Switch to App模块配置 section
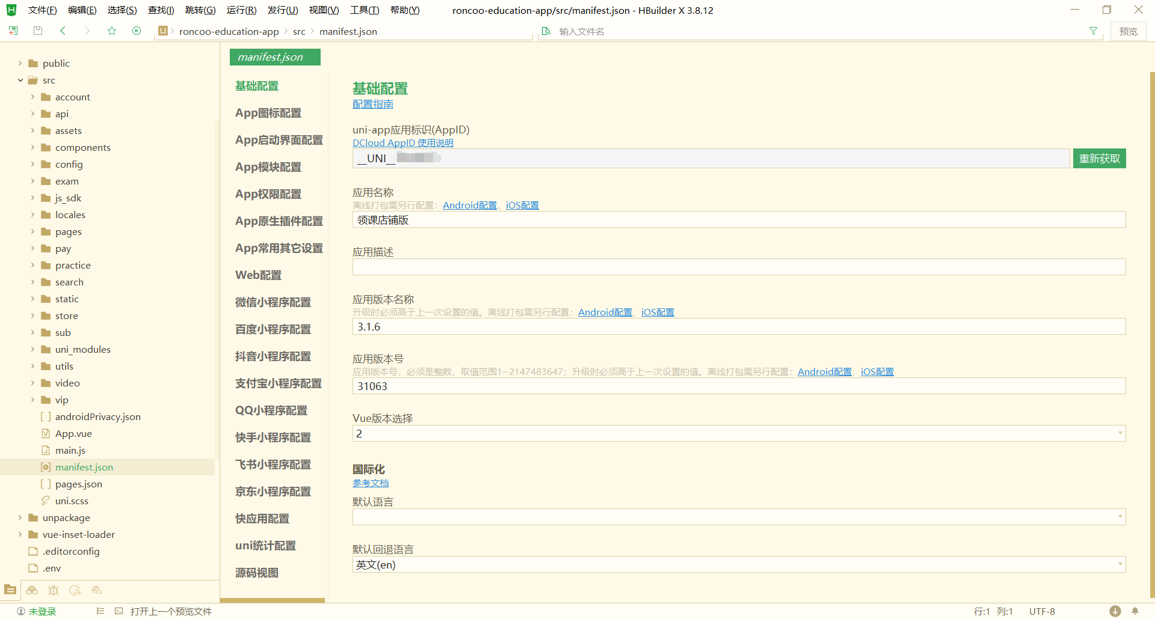The image size is (1155, 619). [268, 167]
